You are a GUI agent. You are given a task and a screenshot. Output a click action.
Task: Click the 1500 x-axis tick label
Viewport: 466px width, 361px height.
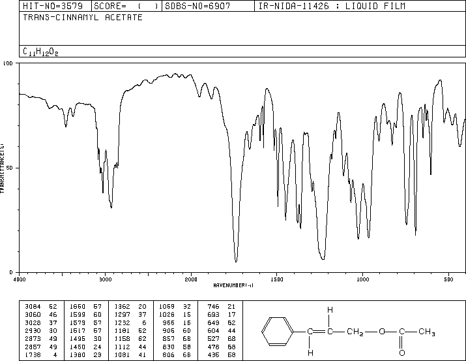tap(277, 279)
